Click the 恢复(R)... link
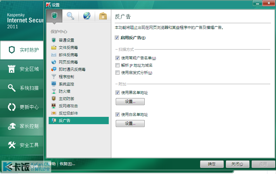This screenshot has height=174, width=276. [67, 164]
